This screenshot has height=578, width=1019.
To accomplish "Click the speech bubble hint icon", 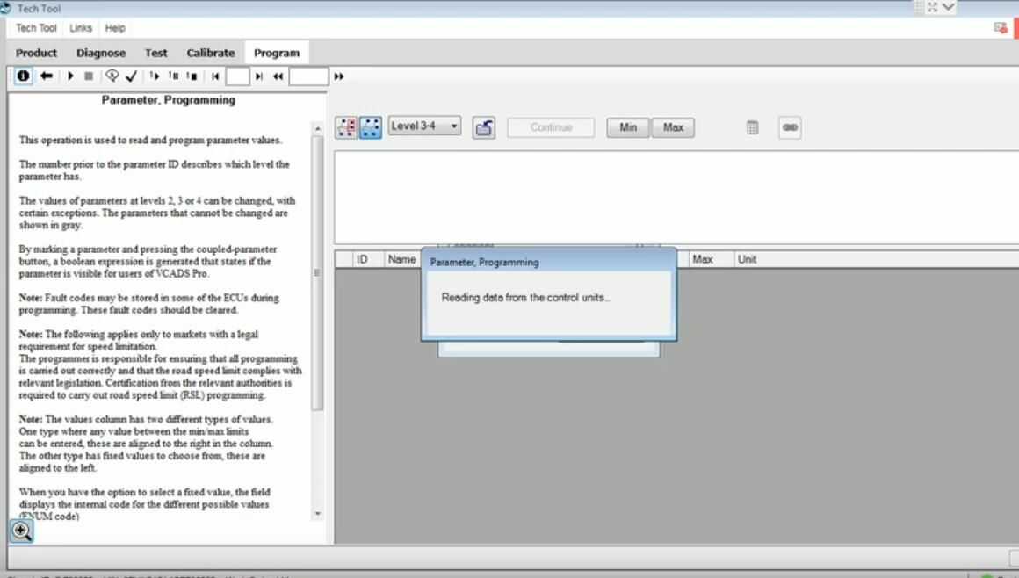I will pos(112,76).
